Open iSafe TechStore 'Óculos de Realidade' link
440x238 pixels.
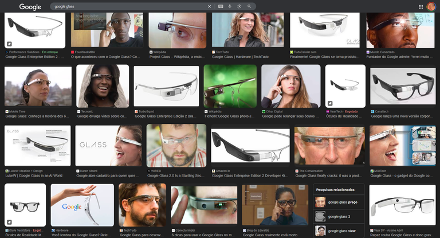click(25, 235)
